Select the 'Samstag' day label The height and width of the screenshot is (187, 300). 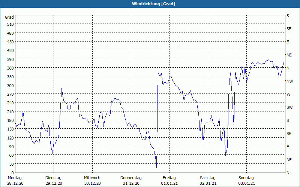[208, 178]
